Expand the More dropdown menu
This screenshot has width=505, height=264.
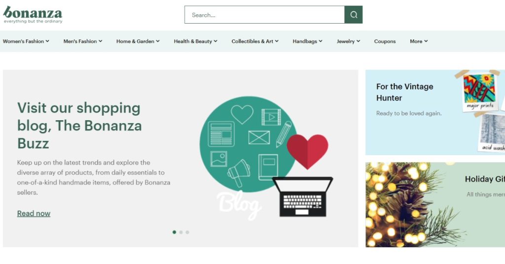[419, 41]
